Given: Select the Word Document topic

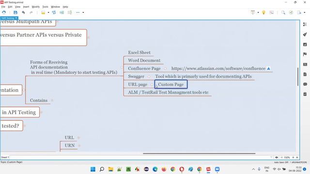Looking at the screenshot, I should coord(144,60).
